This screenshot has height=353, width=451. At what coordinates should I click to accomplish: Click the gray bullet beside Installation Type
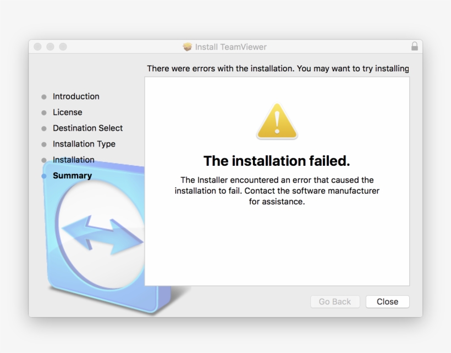44,144
